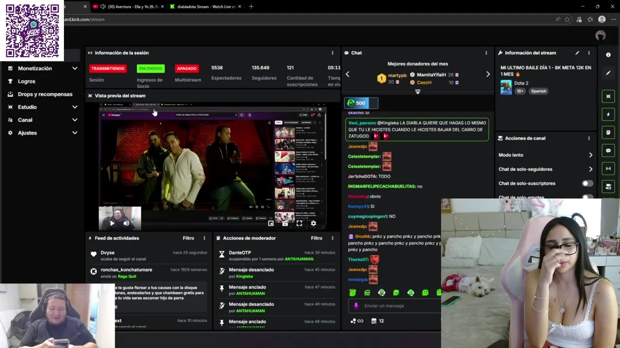The width and height of the screenshot is (620, 348).
Task: Click the browser address bar URL
Action: click(x=83, y=19)
